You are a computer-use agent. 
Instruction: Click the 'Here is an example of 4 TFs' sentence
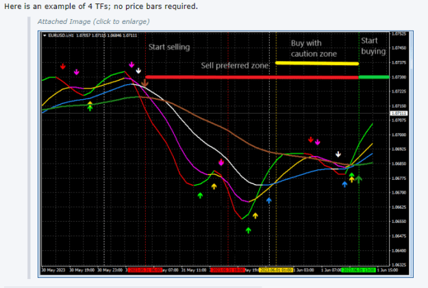(101, 6)
